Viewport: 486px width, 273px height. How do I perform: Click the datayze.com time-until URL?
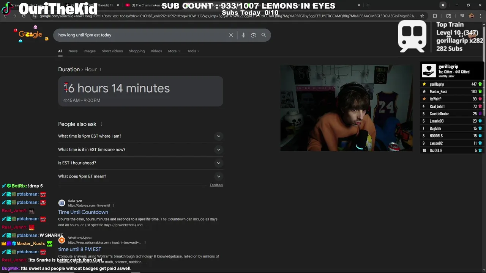pyautogui.click(x=89, y=206)
